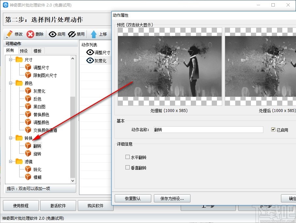Maximize the main application window
Viewport: 296px width, 223px height.
[273, 5]
